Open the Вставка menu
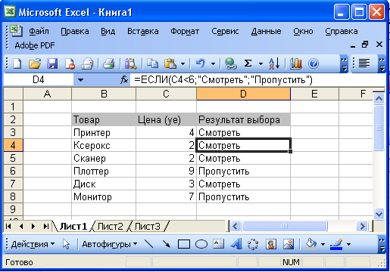 143,32
